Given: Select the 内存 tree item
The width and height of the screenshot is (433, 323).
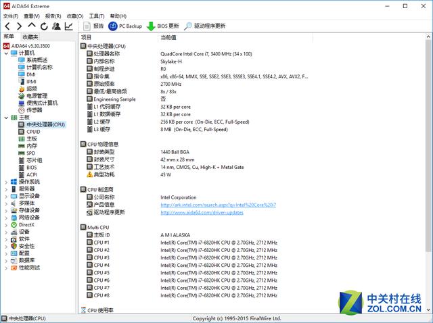Looking at the screenshot, I should [x=28, y=146].
